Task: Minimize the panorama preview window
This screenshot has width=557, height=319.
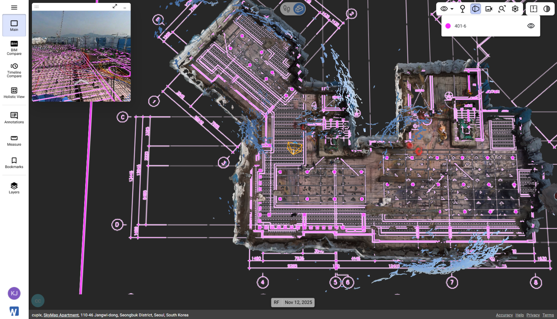Action: click(125, 7)
